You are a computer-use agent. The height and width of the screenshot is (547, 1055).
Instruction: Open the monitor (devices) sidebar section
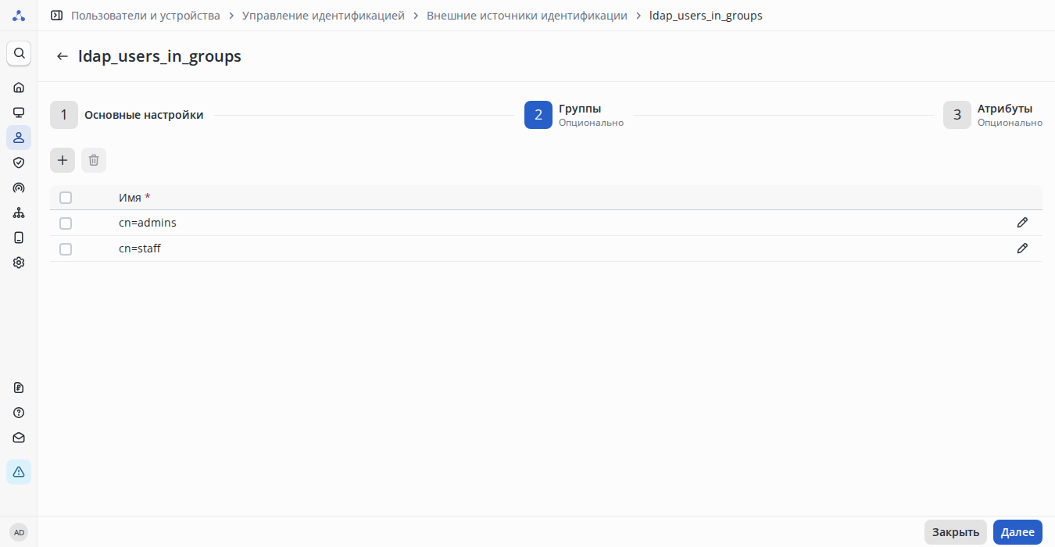pyautogui.click(x=19, y=113)
